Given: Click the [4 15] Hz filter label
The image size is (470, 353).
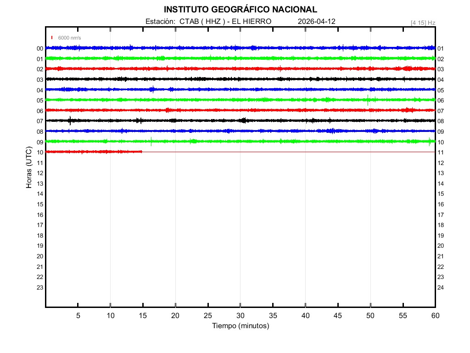Looking at the screenshot, I should 423,22.
